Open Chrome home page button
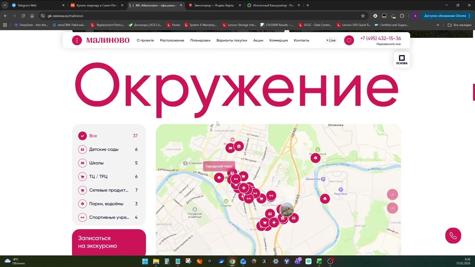The width and height of the screenshot is (475, 267). tap(32, 16)
